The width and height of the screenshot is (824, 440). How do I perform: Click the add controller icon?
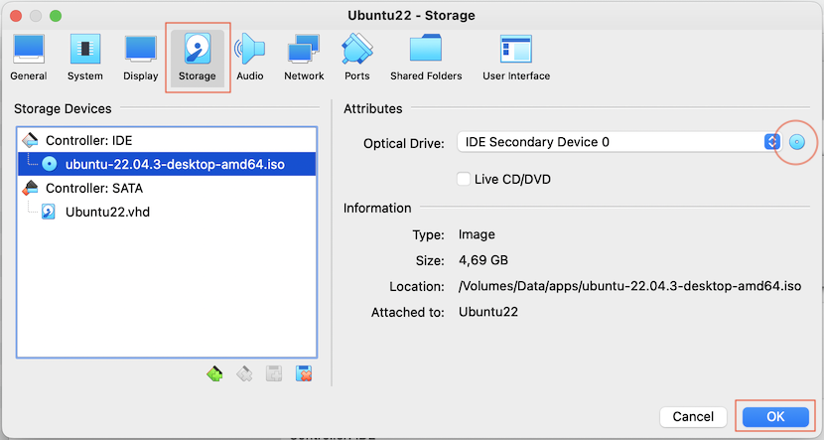click(x=214, y=373)
